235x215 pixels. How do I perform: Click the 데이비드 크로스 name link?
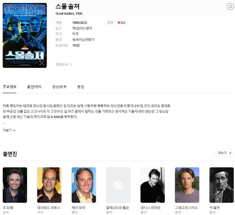click(49, 208)
